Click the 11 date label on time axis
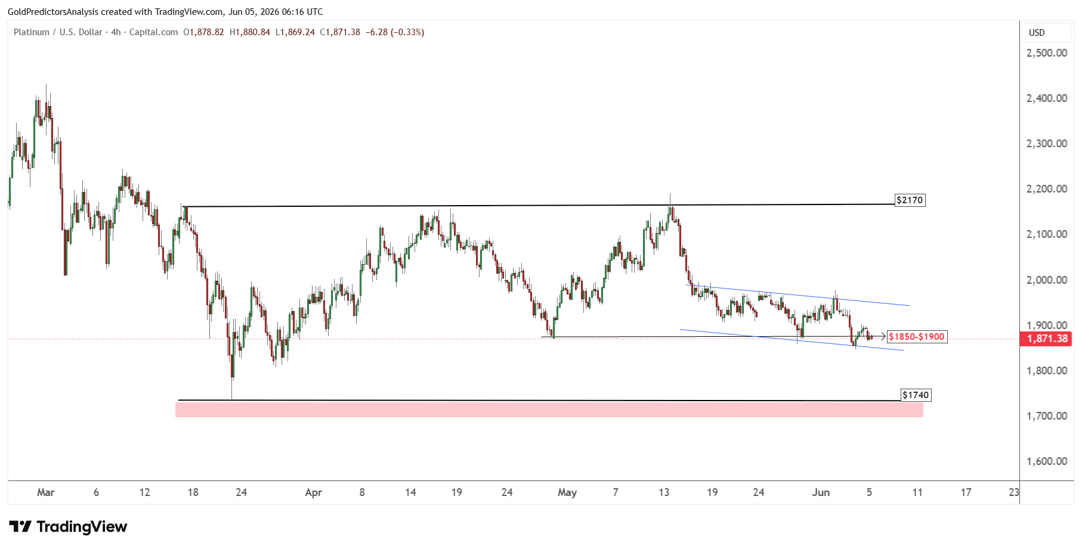Screen dimensions: 1082x549 click(917, 492)
